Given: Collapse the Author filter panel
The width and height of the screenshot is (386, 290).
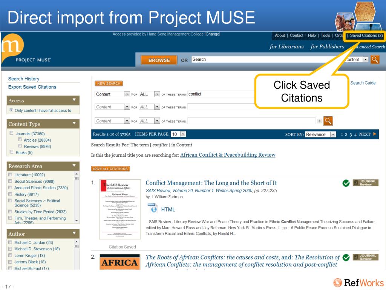Looking at the screenshot, I should pos(74,233).
